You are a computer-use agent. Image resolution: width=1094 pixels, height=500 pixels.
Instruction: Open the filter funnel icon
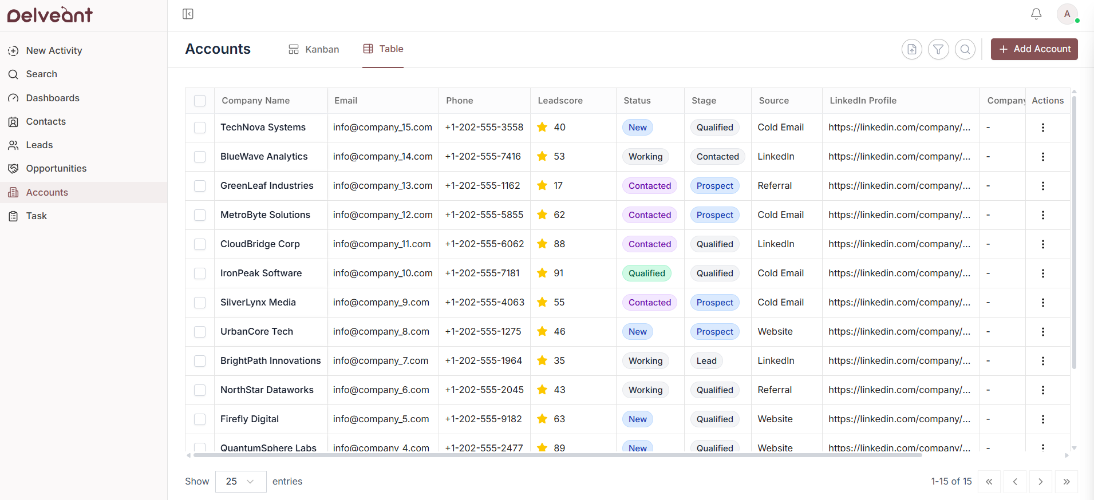[938, 49]
